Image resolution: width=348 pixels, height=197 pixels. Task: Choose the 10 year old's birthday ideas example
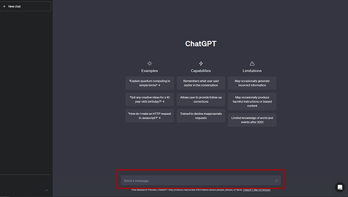point(150,99)
